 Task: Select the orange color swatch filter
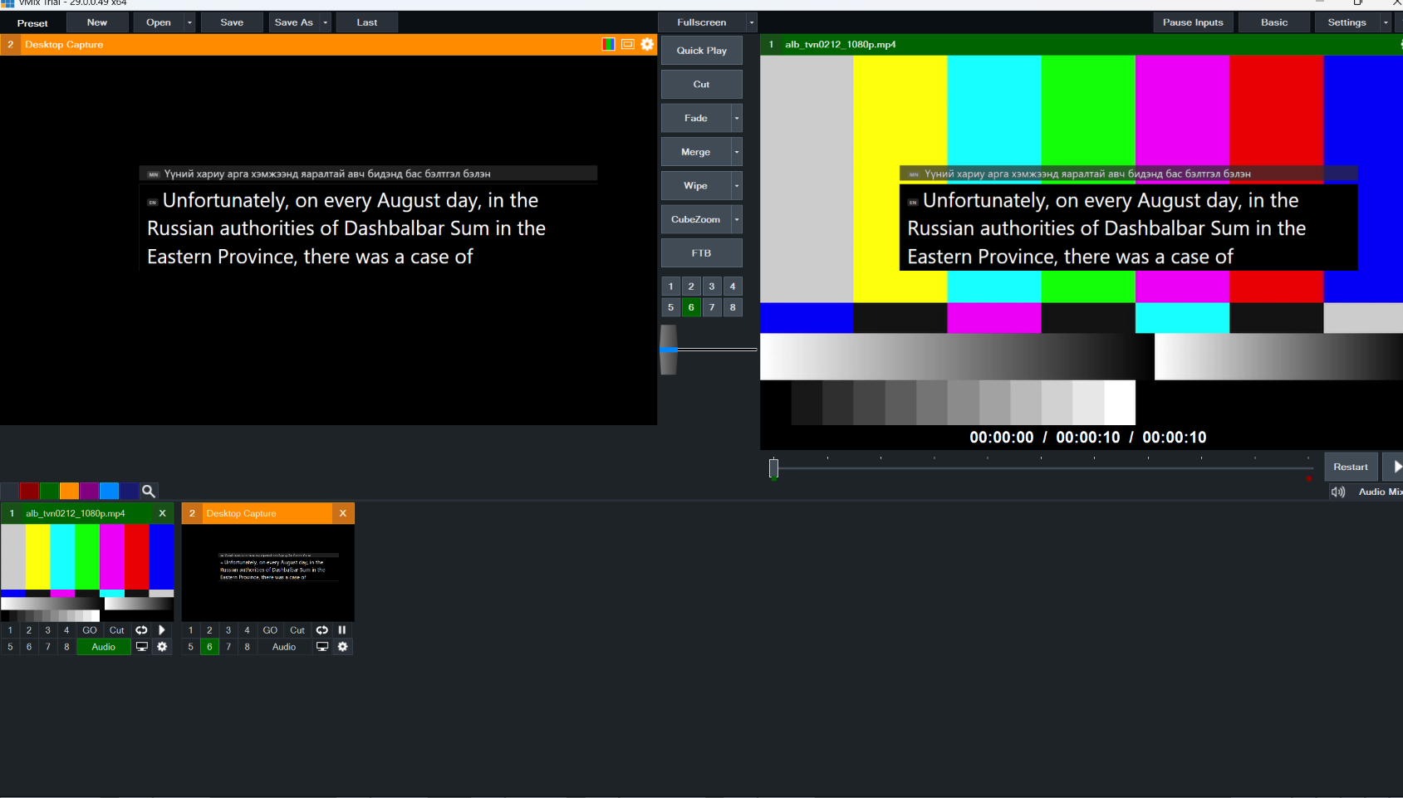tap(69, 492)
